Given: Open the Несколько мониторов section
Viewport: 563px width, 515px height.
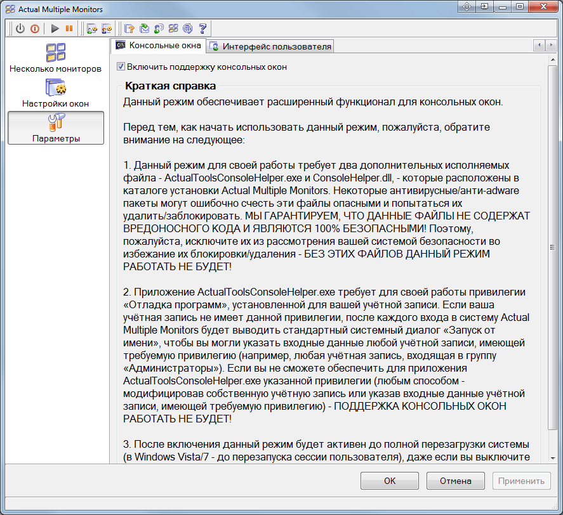Looking at the screenshot, I should point(56,58).
